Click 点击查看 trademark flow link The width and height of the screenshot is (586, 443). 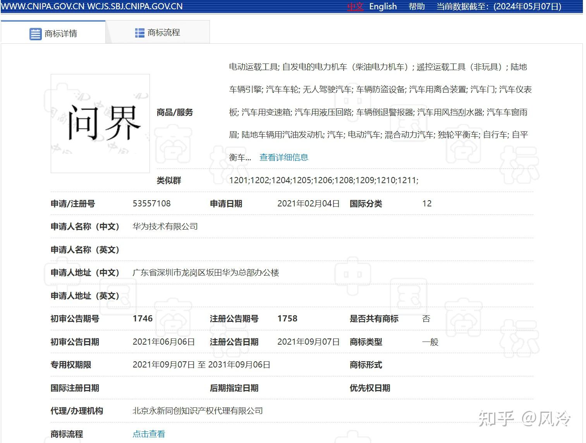(149, 434)
